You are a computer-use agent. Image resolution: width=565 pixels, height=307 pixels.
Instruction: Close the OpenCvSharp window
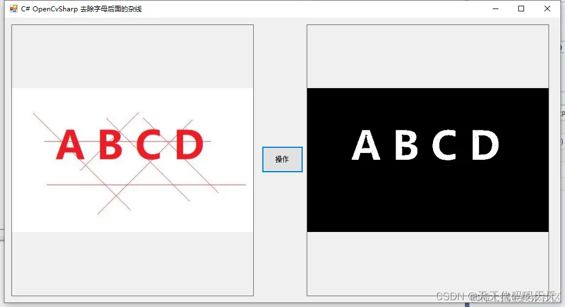(547, 9)
